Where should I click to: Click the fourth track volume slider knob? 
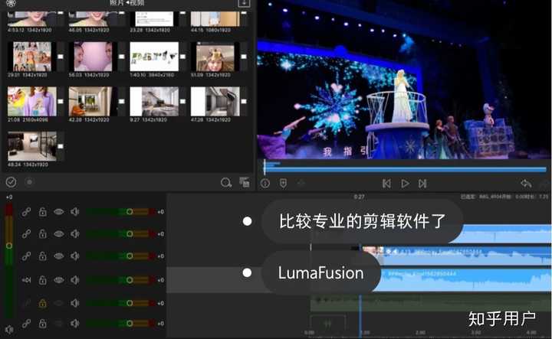(x=130, y=280)
